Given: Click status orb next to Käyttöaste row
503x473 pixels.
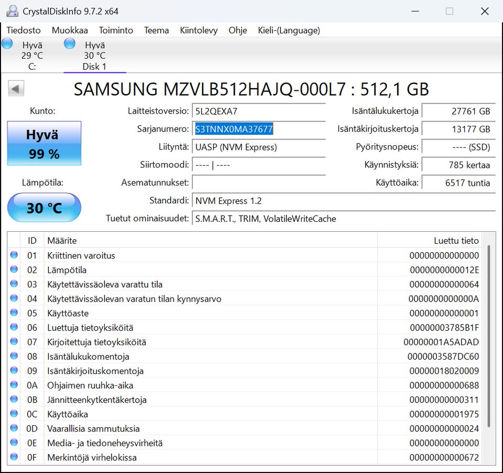Looking at the screenshot, I should point(14,313).
